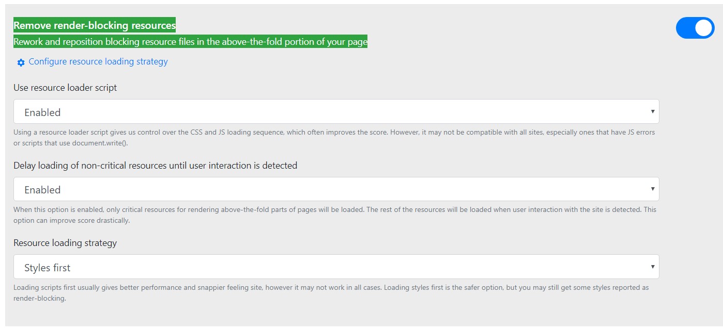This screenshot has width=723, height=328.
Task: Click the arrow on the resource loader script dropdown
Action: click(653, 111)
